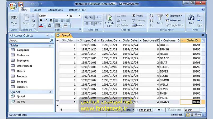Go to the last record
Screen dimensions: 213x119
coord(159,110)
